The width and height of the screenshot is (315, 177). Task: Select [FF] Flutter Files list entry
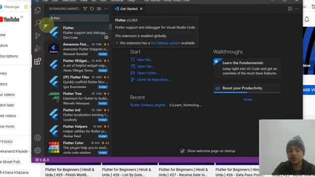pos(78,82)
